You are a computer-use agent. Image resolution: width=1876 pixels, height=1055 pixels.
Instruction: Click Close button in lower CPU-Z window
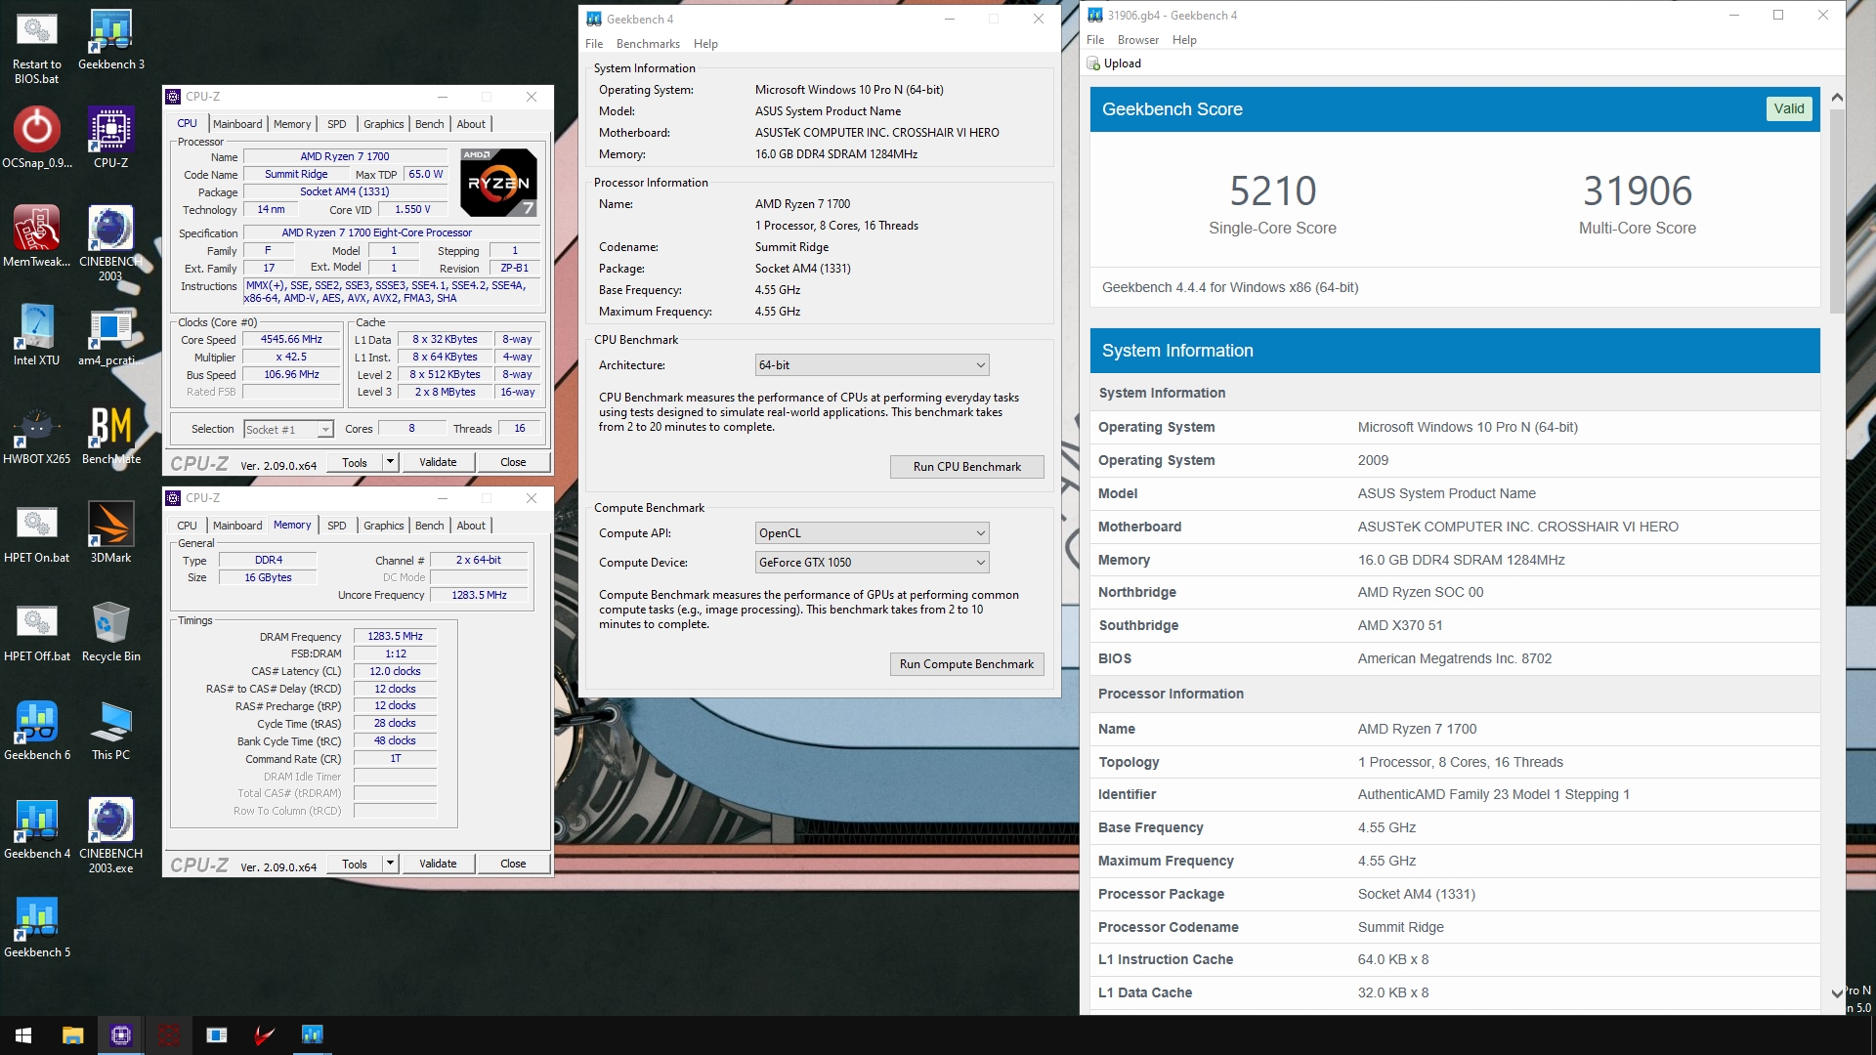click(513, 864)
